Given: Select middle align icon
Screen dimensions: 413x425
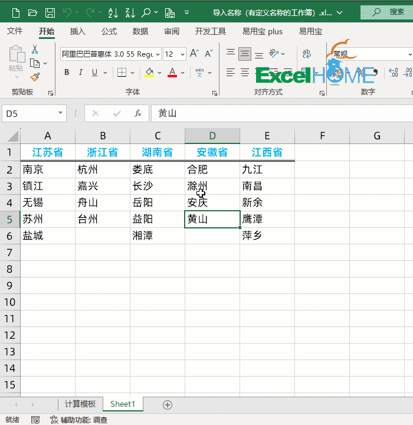Looking at the screenshot, I should pyautogui.click(x=245, y=54).
